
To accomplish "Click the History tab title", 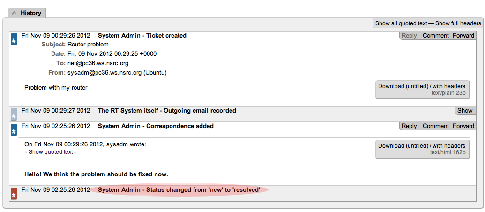I will pyautogui.click(x=31, y=13).
